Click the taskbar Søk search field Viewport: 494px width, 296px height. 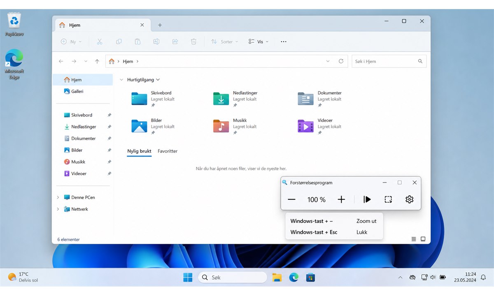[x=233, y=277]
